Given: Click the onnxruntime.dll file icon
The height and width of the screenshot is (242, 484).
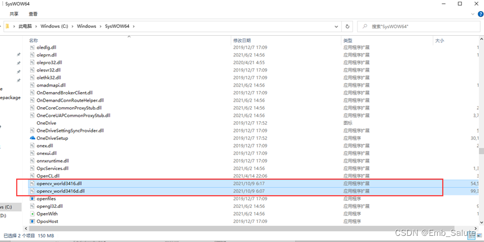Looking at the screenshot, I should click(32, 160).
